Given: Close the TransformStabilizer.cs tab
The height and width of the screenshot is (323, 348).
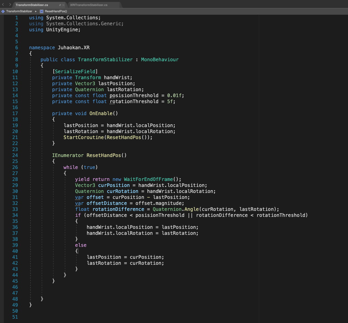Looking at the screenshot, I should pos(63,5).
